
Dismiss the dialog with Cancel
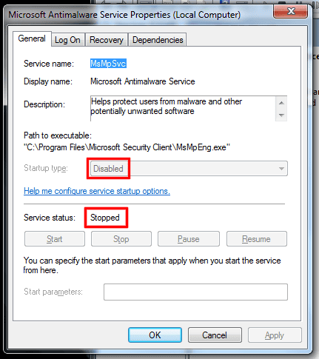215,335
